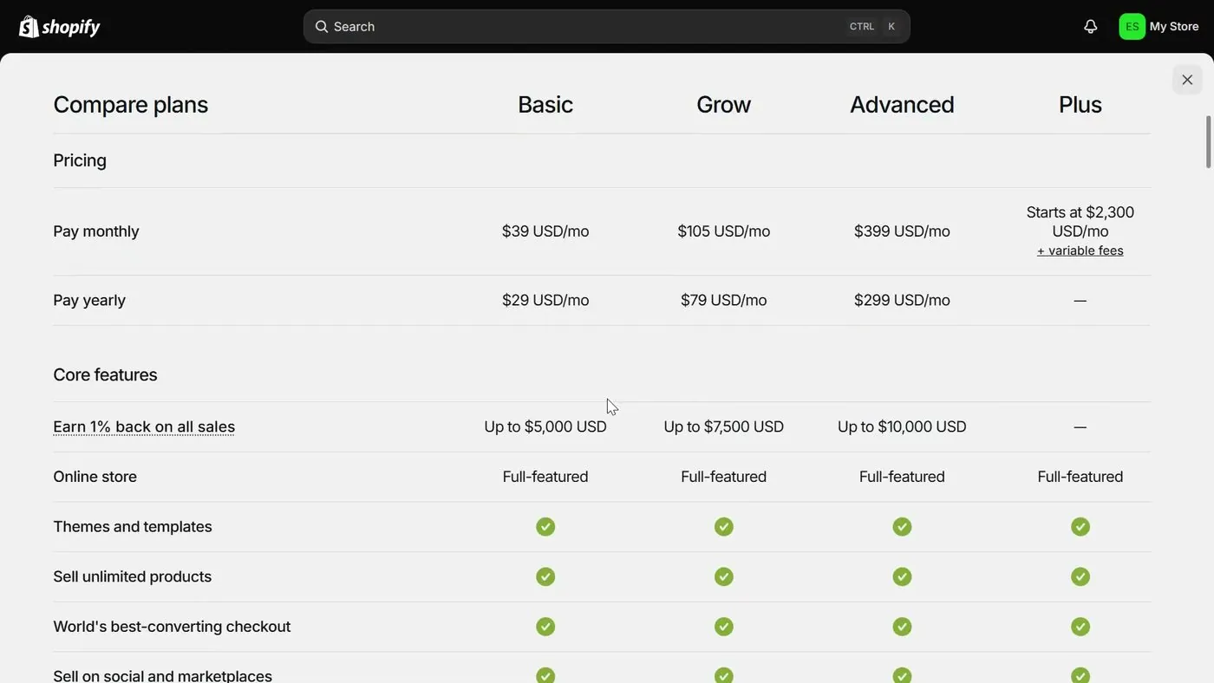This screenshot has height=683, width=1214.
Task: Focus the Search input field
Action: pyautogui.click(x=607, y=27)
